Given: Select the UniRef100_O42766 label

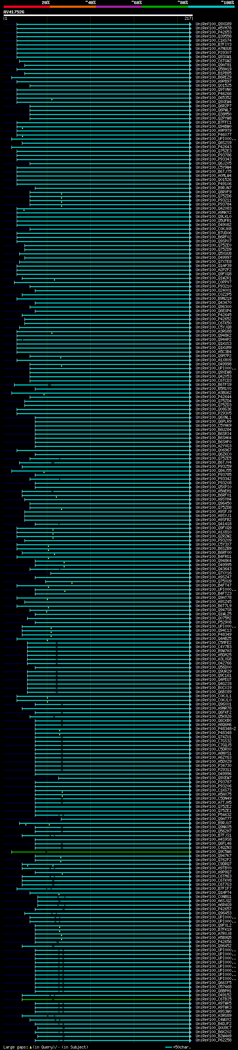Looking at the screenshot, I should (213, 663).
